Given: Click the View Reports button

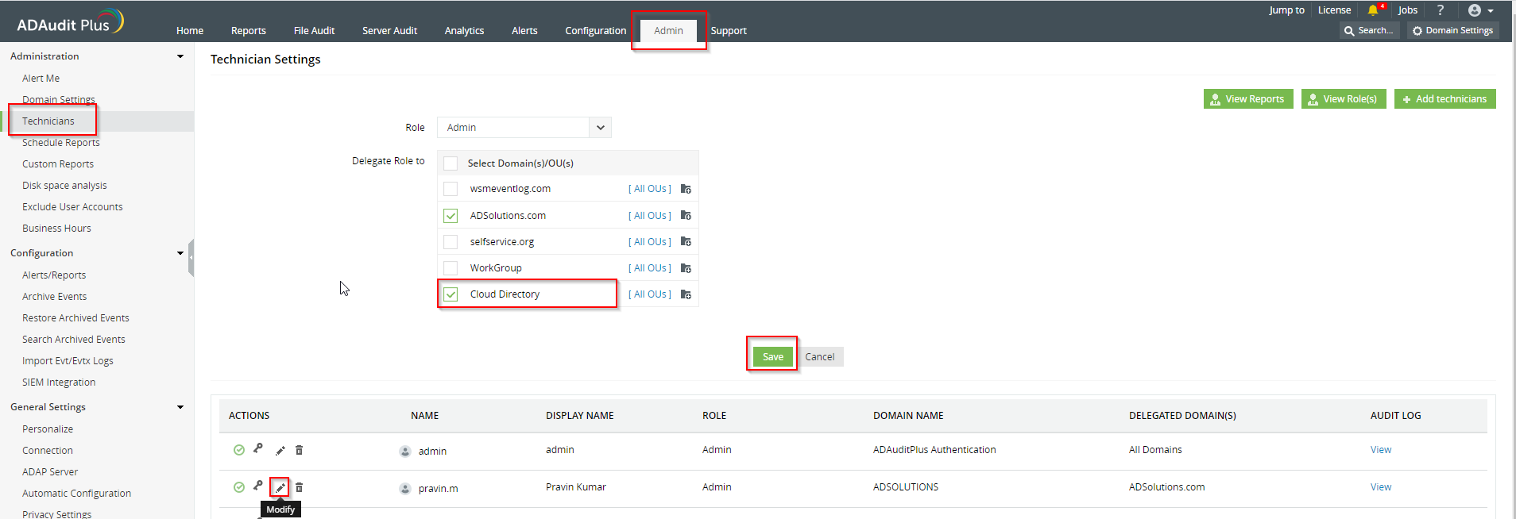Looking at the screenshot, I should [1248, 99].
